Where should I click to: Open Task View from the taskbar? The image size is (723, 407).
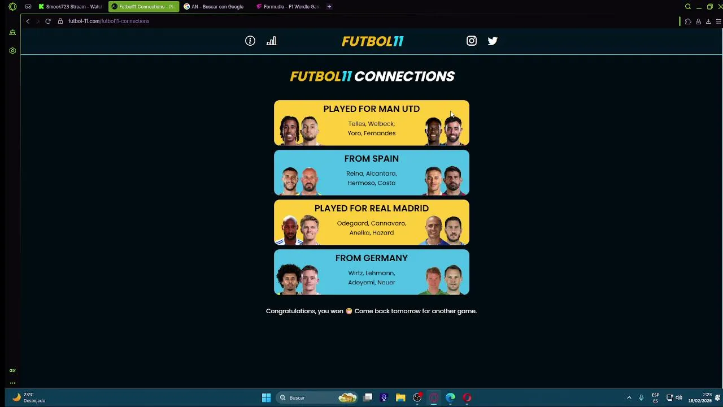368,397
